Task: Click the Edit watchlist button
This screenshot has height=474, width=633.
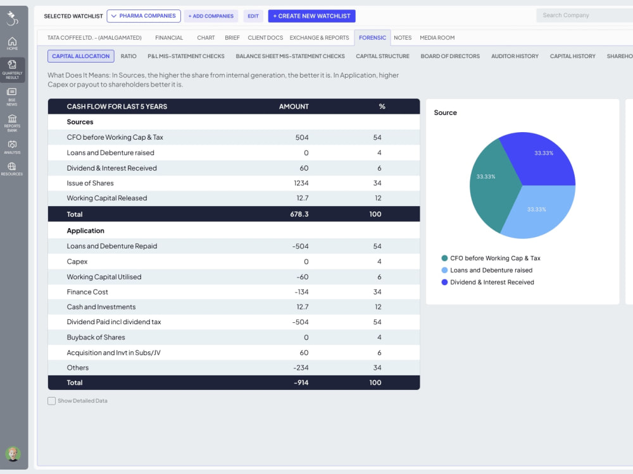Action: (x=253, y=16)
